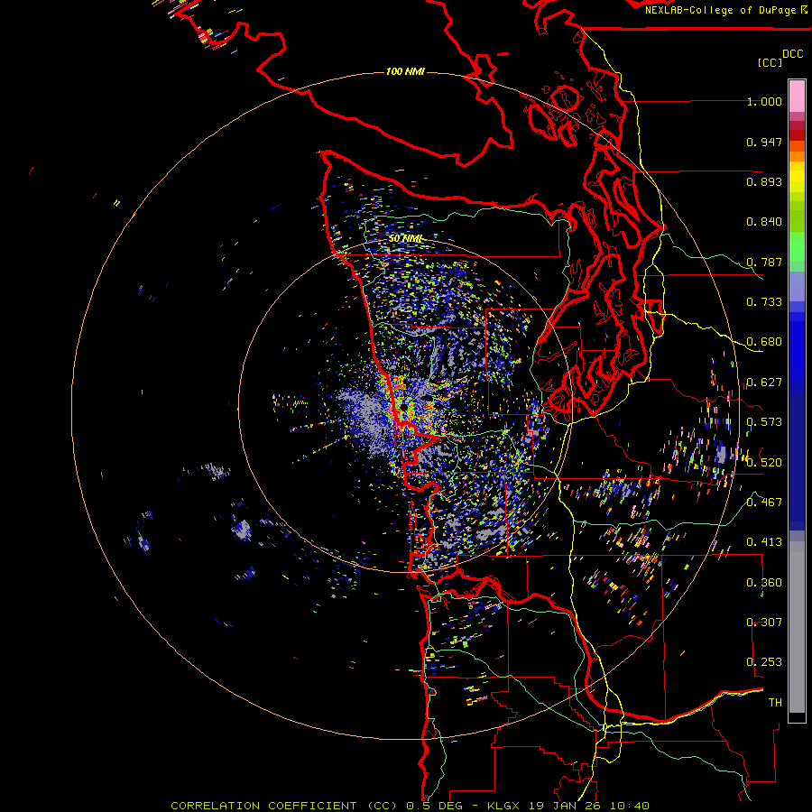Viewport: 812px width, 812px height.
Task: Select the 0.627 scale value
Action: [x=764, y=383]
